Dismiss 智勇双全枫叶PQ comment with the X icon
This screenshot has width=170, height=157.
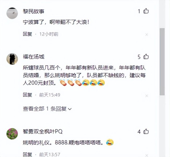146,156
